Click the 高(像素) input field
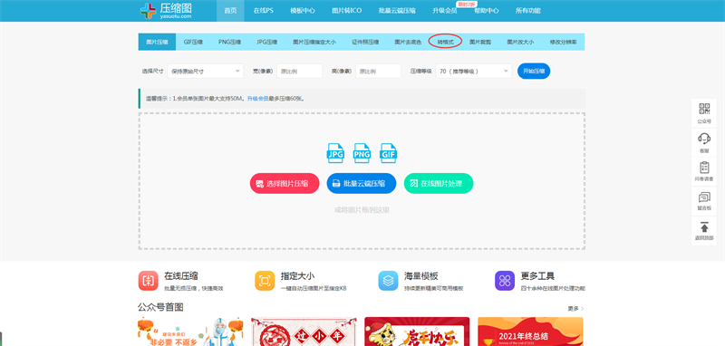 point(378,72)
